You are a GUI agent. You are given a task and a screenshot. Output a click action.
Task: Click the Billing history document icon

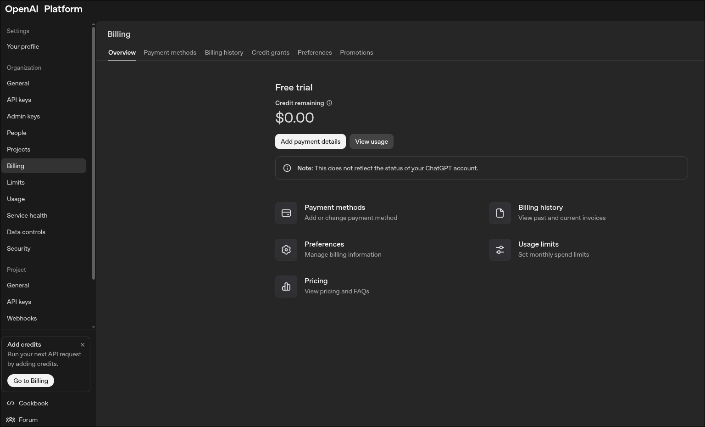tap(500, 213)
